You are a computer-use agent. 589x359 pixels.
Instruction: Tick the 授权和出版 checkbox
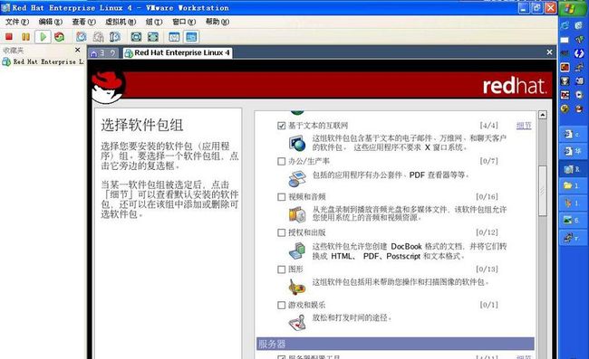(281, 232)
